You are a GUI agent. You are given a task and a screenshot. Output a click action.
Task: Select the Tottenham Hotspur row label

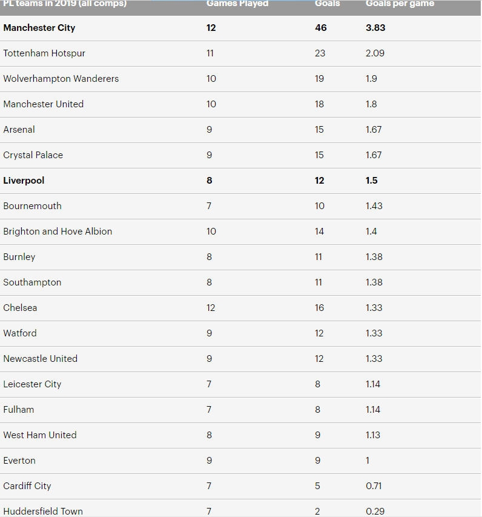(44, 53)
